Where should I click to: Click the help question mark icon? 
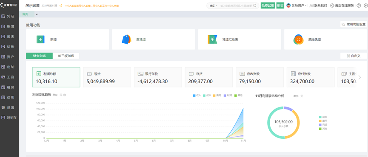[x=359, y=6]
